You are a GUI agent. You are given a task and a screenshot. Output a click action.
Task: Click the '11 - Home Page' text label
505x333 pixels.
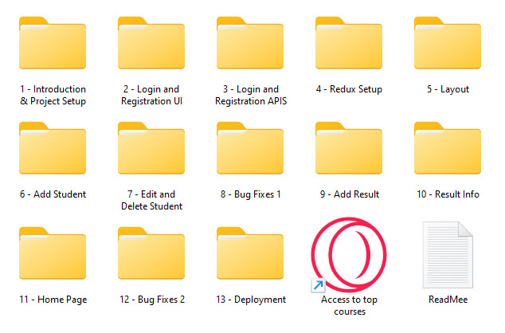click(53, 300)
